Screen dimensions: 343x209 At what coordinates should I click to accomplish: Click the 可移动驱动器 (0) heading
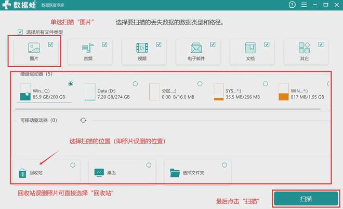coord(38,120)
